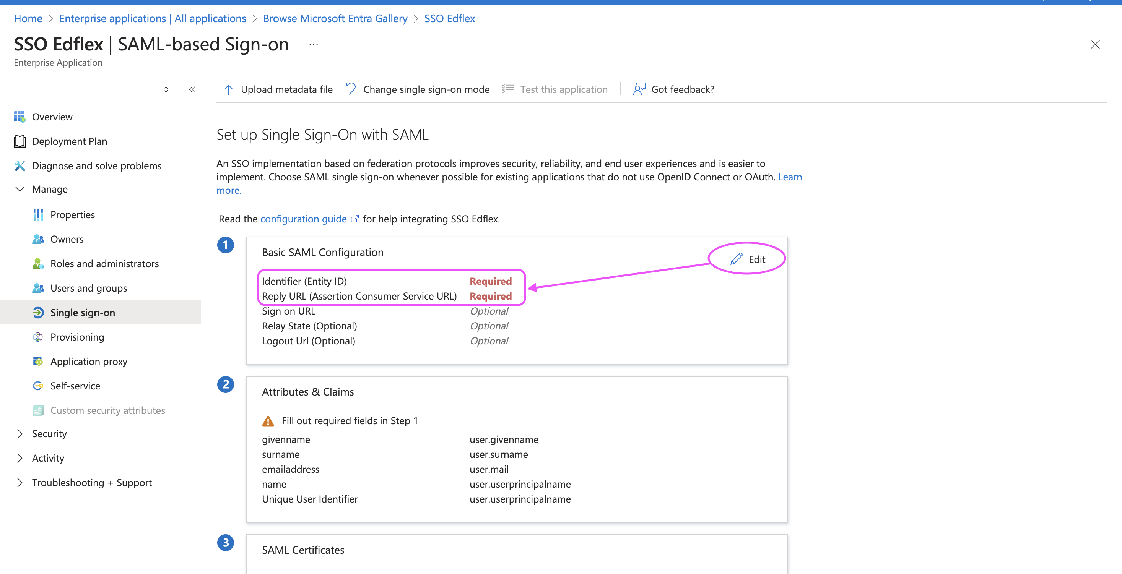Click the Custom security attributes icon
The image size is (1122, 574).
click(x=38, y=410)
